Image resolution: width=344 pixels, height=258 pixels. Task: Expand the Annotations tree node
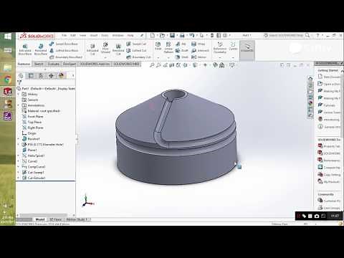coord(19,105)
